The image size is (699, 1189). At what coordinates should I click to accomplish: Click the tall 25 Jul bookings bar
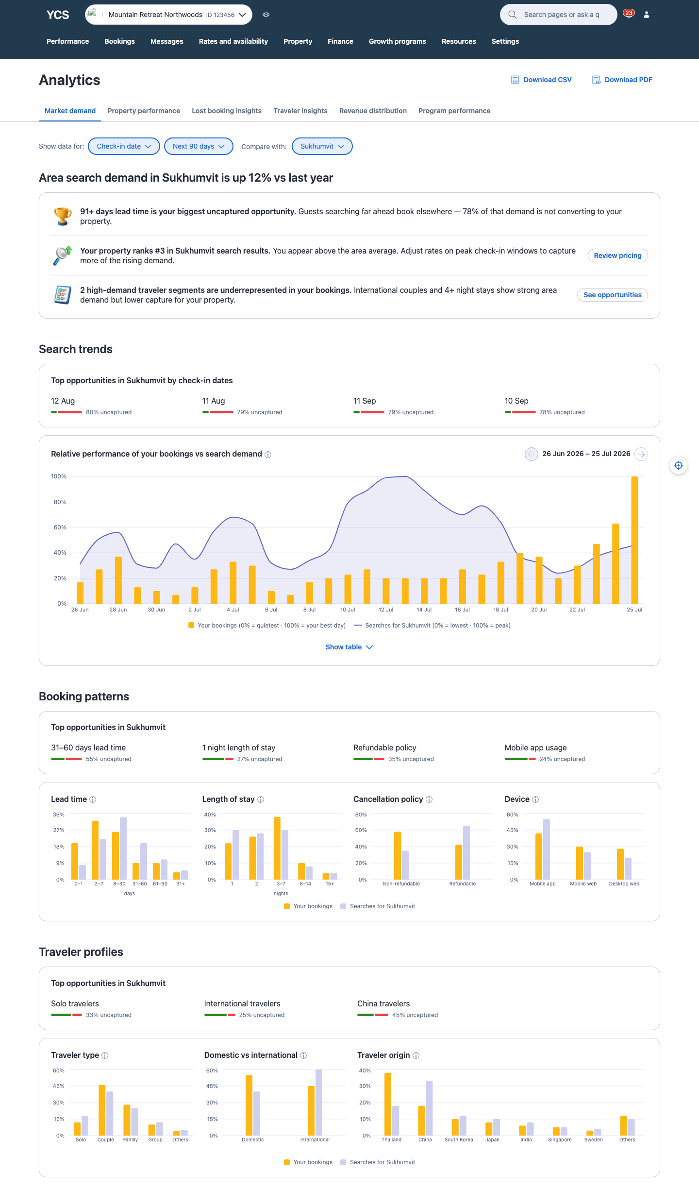[634, 540]
